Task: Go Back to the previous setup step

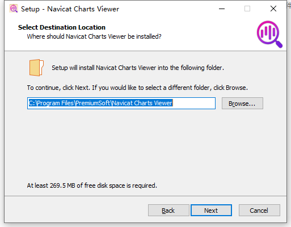Action: [x=168, y=211]
